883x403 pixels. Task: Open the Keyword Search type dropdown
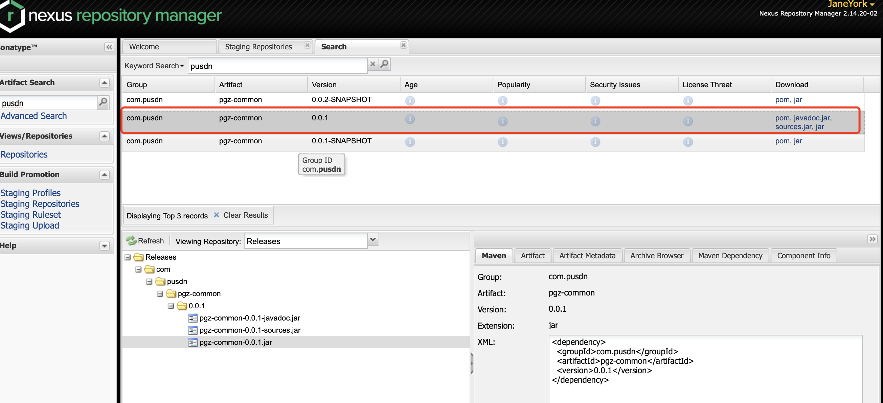click(x=154, y=66)
